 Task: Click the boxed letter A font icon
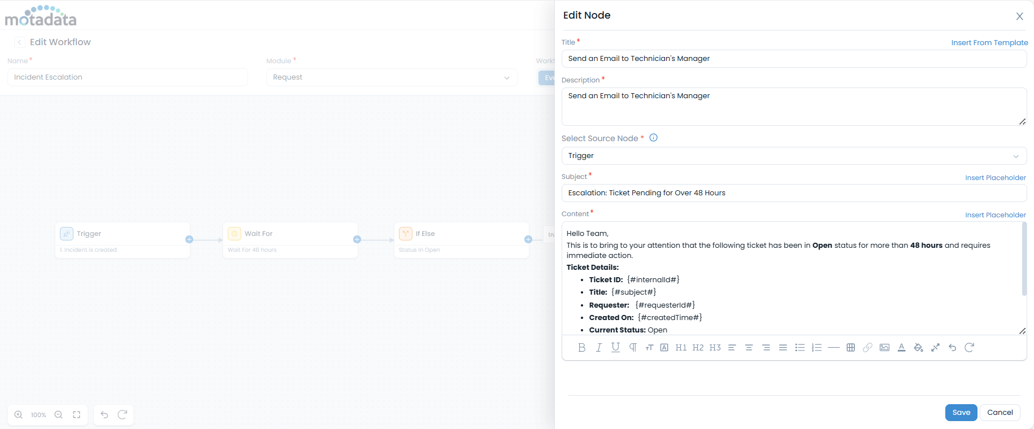coord(664,348)
